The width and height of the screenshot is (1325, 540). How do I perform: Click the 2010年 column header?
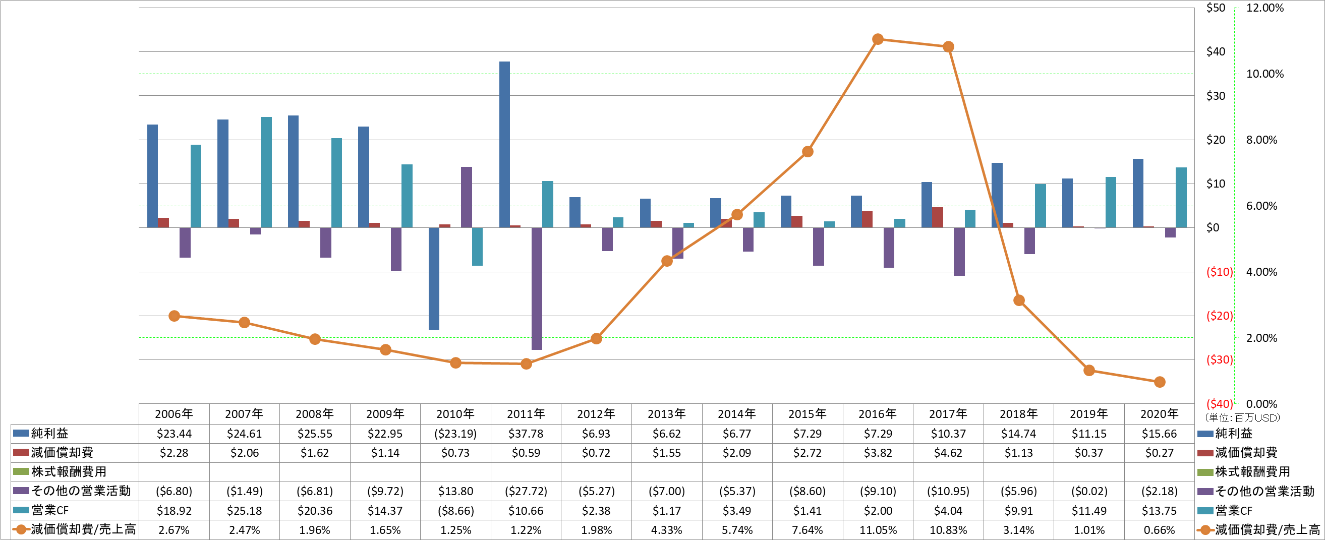455,414
